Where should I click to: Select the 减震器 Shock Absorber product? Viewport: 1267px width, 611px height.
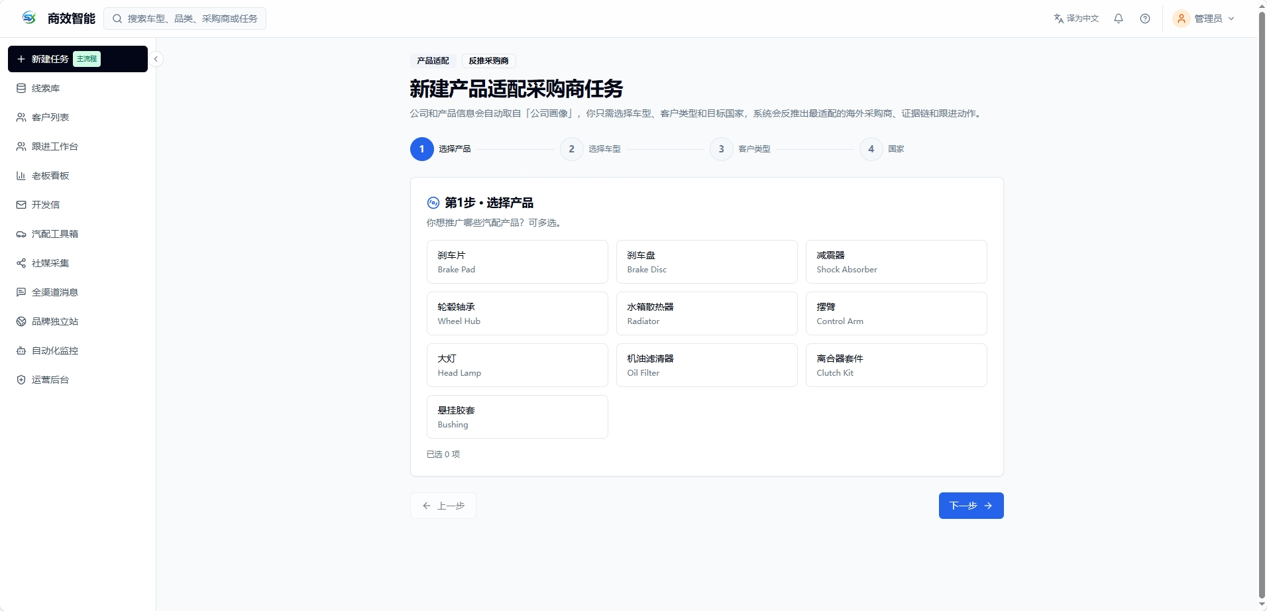click(897, 262)
